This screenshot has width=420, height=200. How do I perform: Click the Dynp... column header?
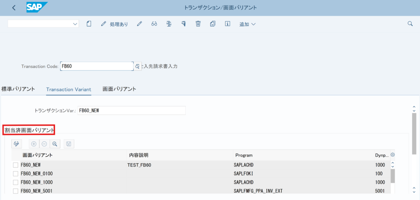[382, 155]
